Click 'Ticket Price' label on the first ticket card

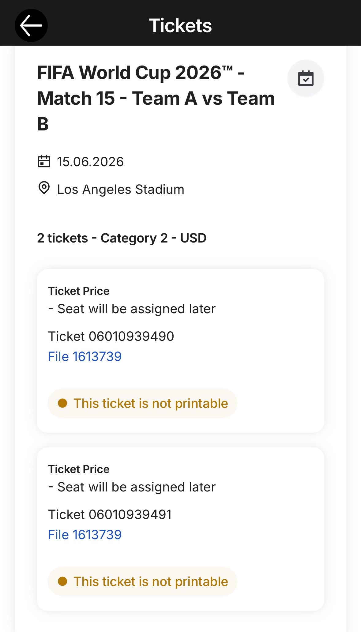point(79,291)
